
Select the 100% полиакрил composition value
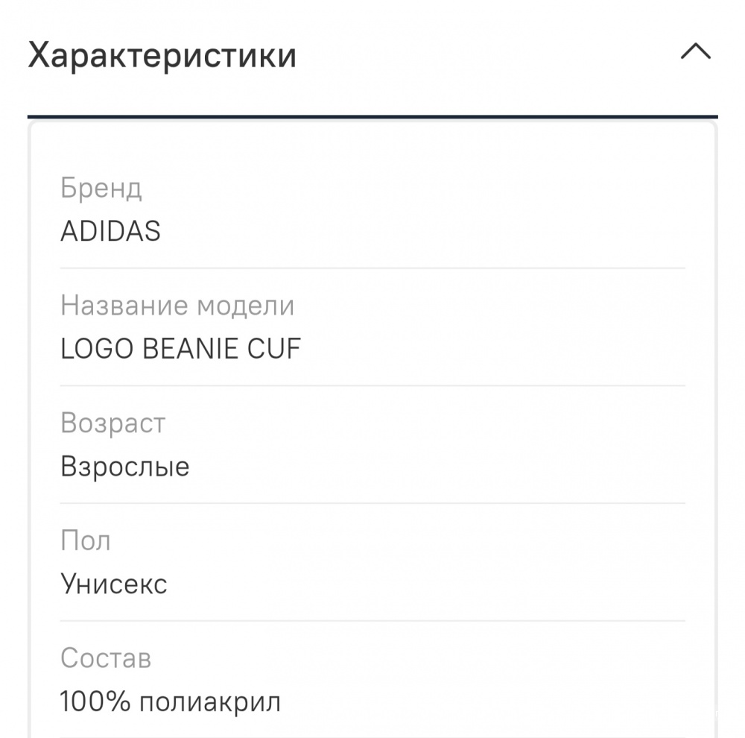coord(170,701)
